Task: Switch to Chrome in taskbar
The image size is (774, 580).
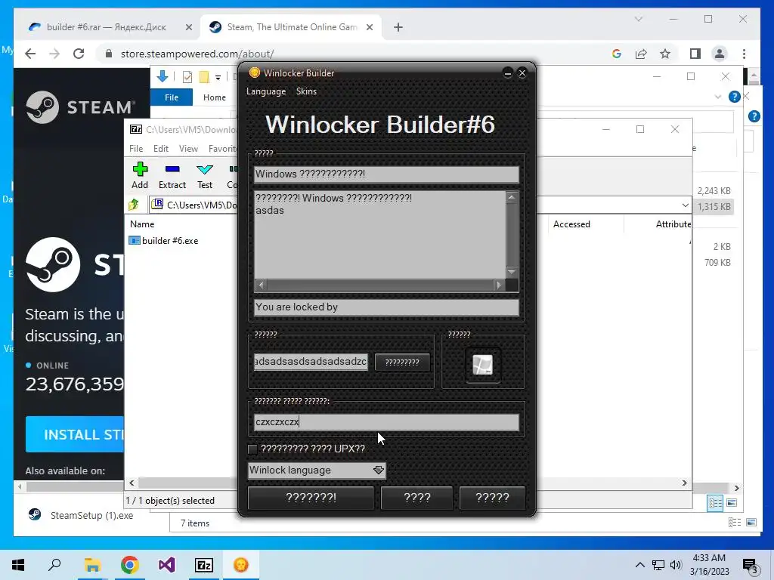Action: (129, 565)
